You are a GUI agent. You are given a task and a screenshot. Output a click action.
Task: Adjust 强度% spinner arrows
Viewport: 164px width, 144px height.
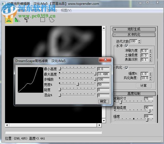[150, 74]
